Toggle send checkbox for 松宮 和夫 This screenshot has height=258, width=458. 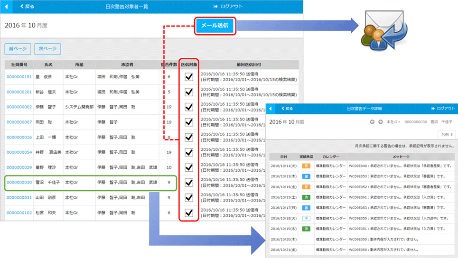coord(189,212)
